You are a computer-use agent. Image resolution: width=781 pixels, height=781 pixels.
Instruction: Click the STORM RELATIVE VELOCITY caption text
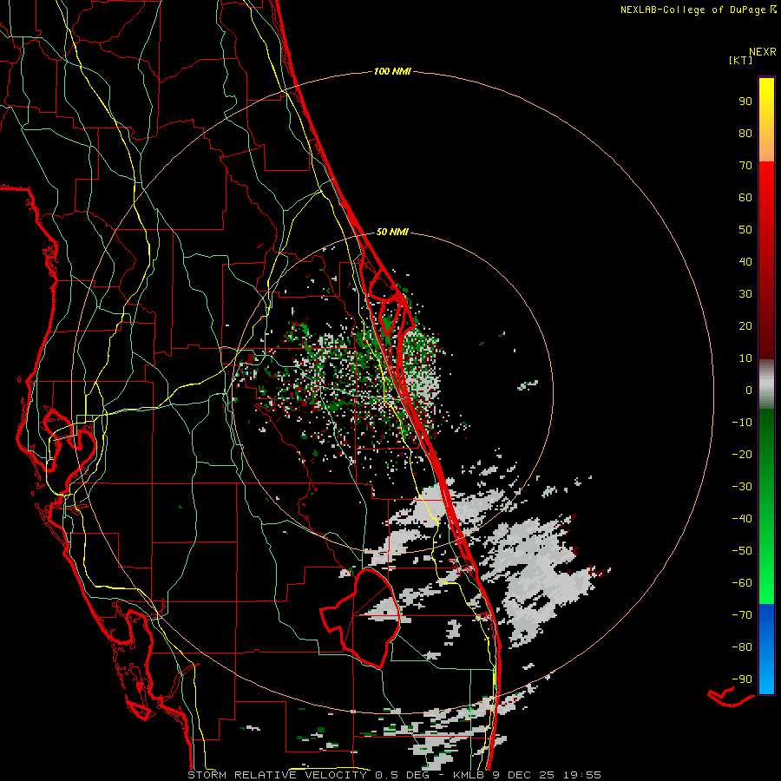277,775
